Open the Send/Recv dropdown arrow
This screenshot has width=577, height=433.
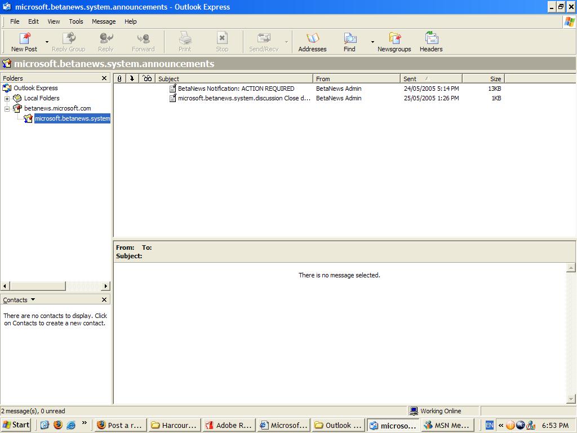point(286,42)
